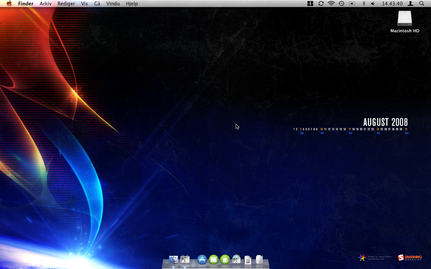Click the scissors icon with globe in Dock
The height and width of the screenshot is (269, 431).
pyautogui.click(x=237, y=259)
